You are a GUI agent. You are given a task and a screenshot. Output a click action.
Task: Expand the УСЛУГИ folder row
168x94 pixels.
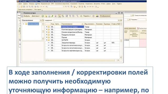(46, 40)
